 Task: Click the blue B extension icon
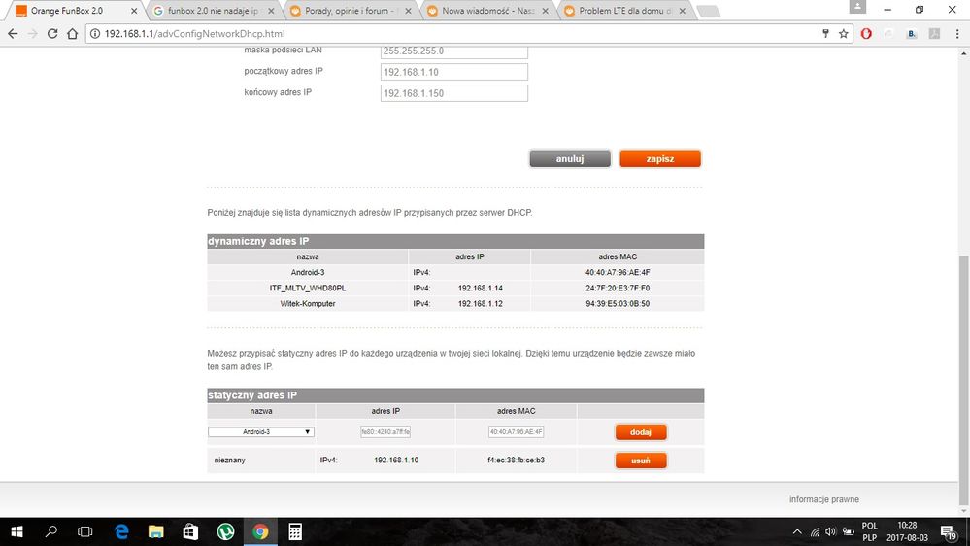pos(911,34)
